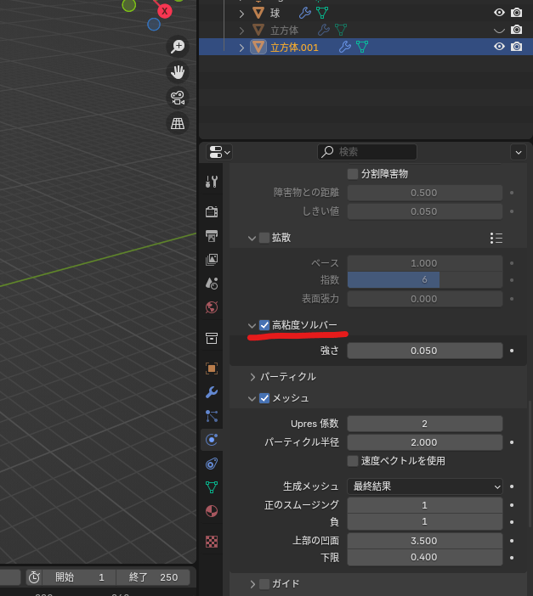Click the pan hand icon in viewport
This screenshot has height=596, width=533.
[178, 72]
